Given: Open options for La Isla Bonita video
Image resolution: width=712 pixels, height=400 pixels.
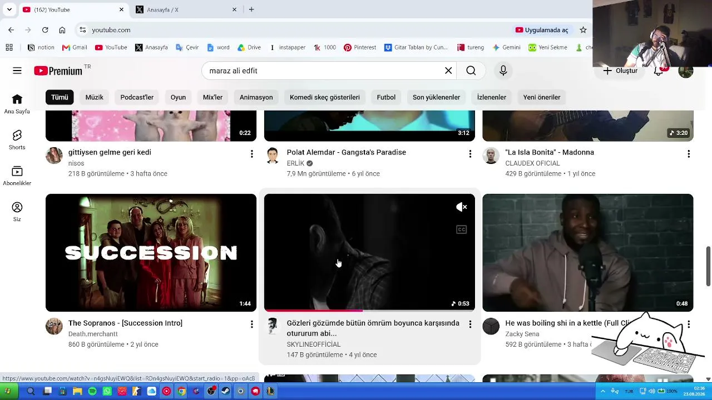Looking at the screenshot, I should pos(689,154).
